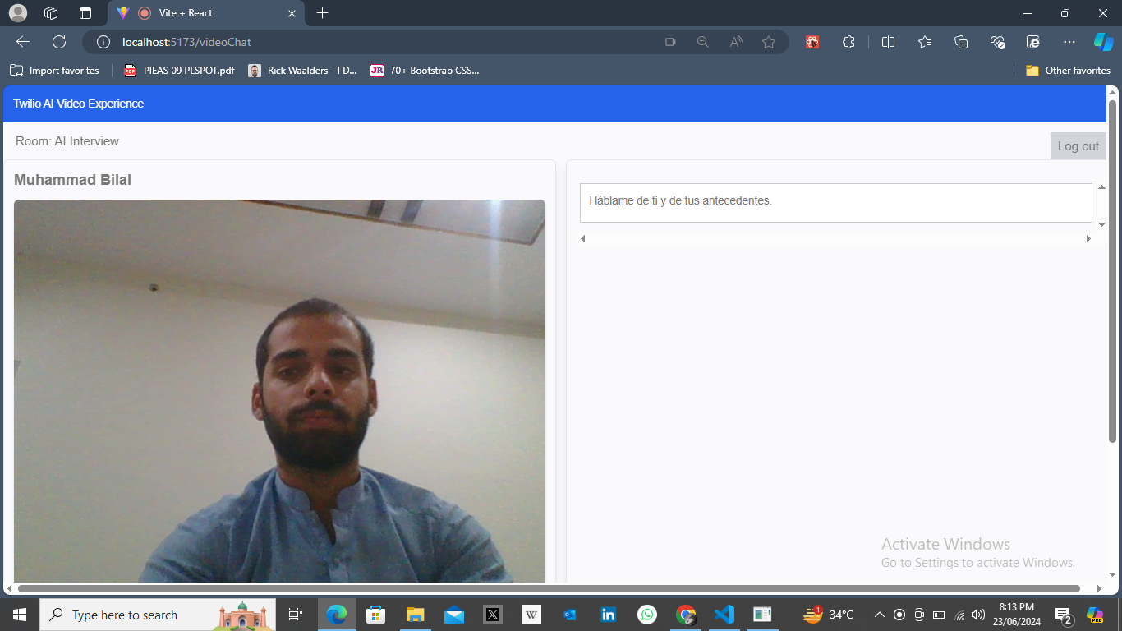Open the weather widget showing 34°C

(828, 615)
